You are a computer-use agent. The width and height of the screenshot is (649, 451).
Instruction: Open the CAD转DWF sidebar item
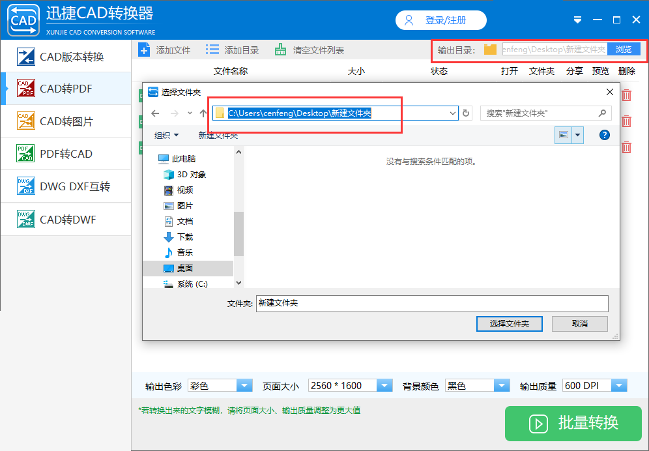(66, 219)
